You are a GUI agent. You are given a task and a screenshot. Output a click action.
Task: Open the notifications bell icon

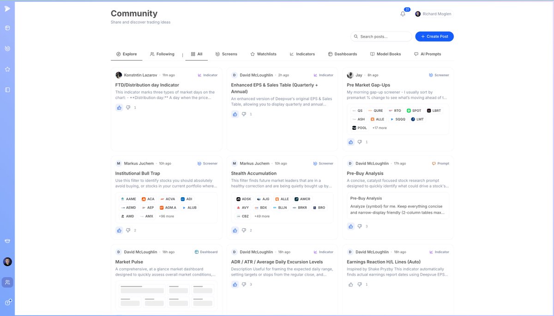(403, 14)
